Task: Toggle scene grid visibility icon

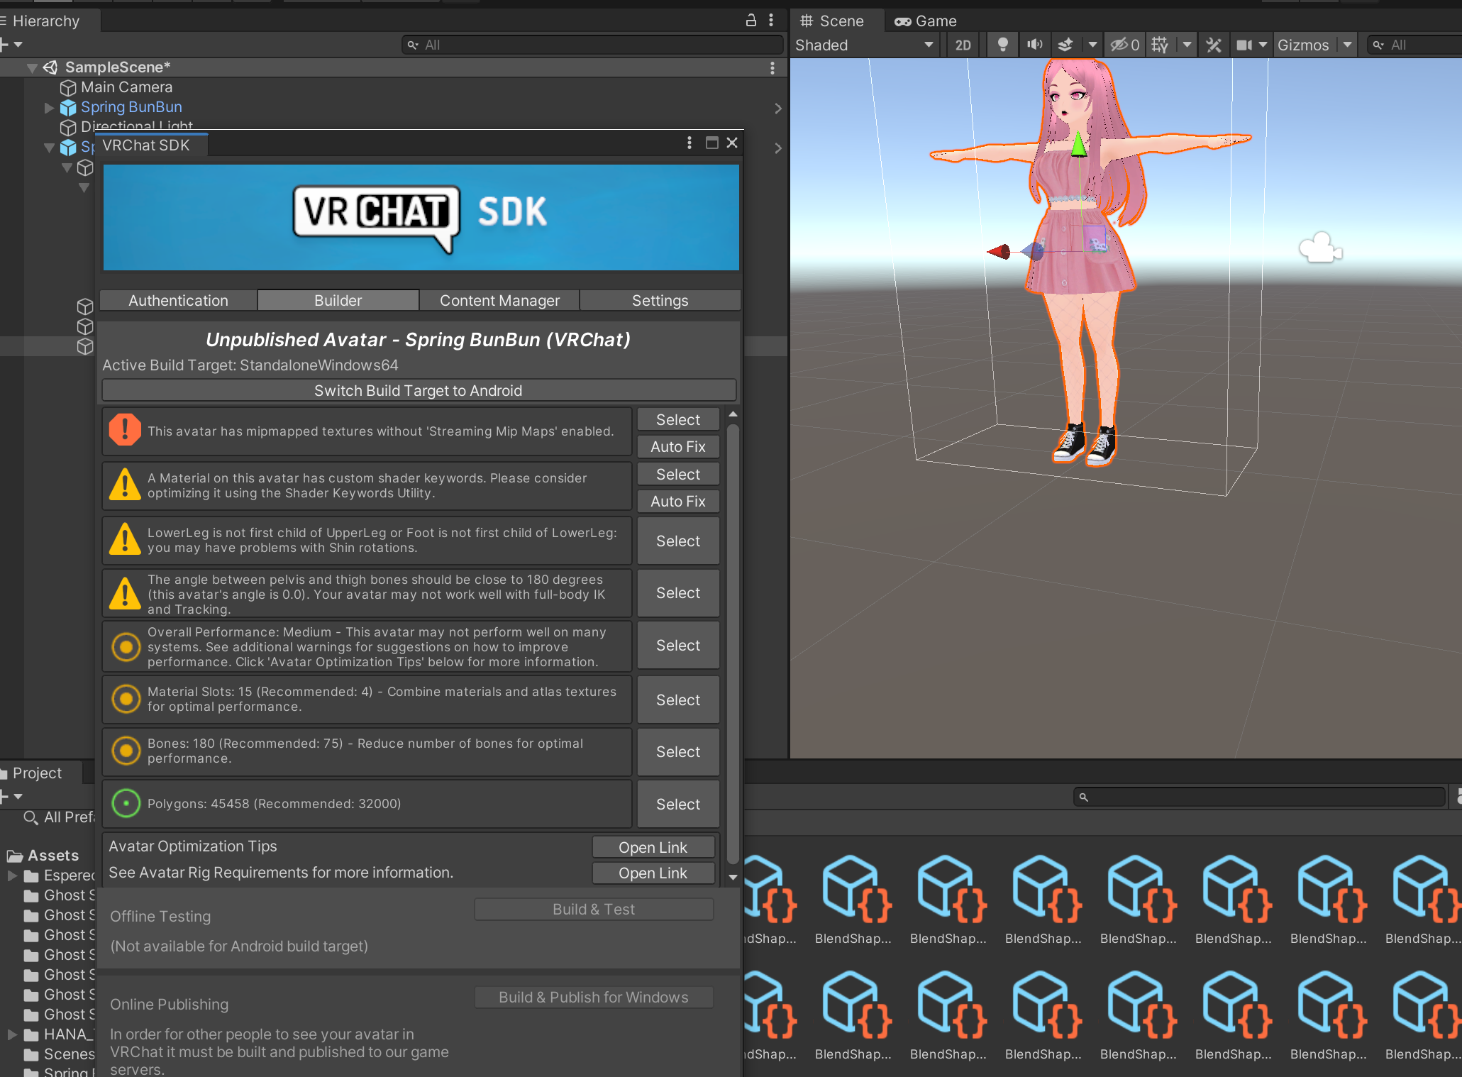Action: pos(1160,45)
